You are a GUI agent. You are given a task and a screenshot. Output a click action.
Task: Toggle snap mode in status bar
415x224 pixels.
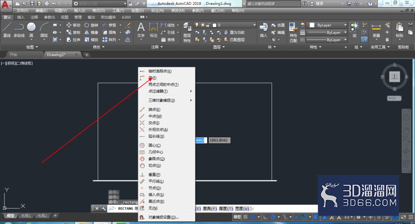coord(253,217)
